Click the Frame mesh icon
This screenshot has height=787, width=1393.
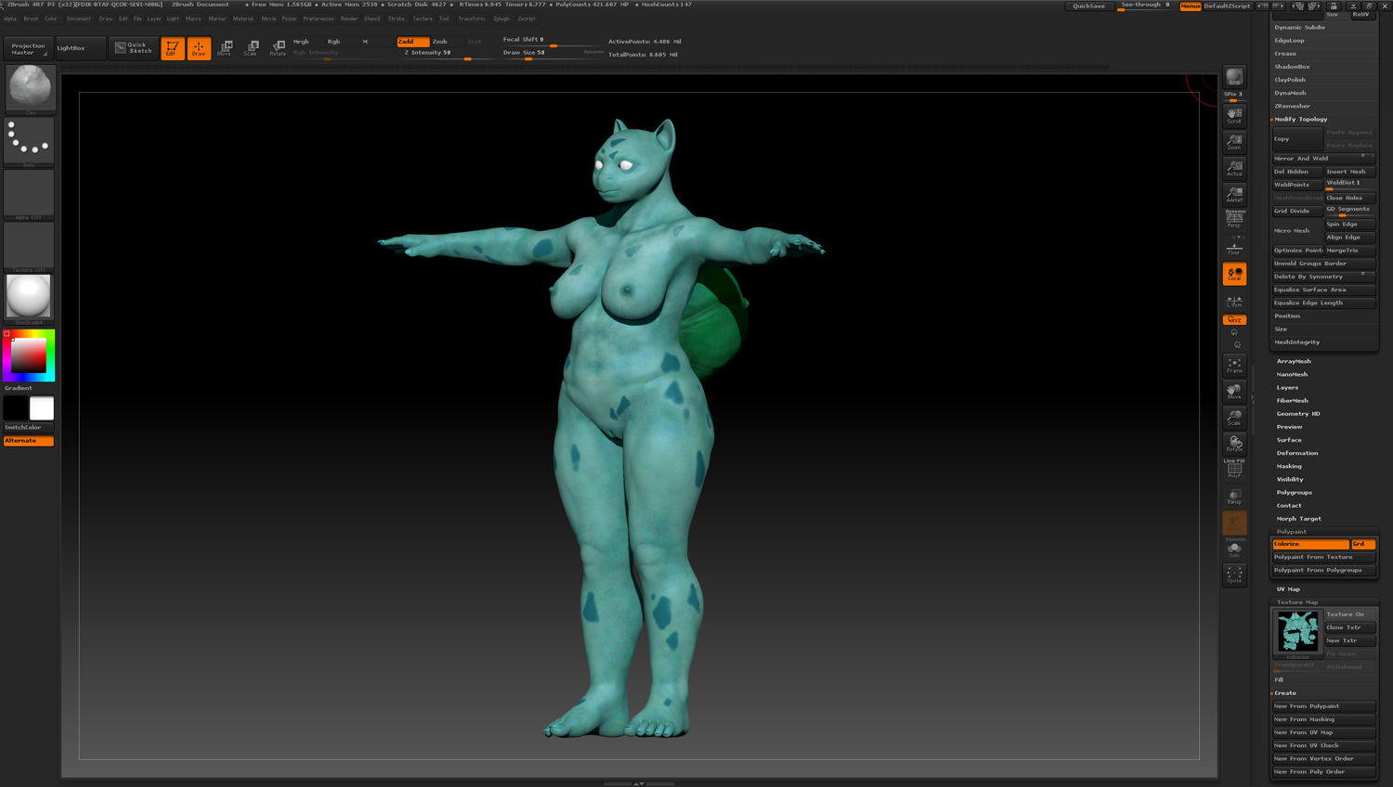tap(1234, 365)
